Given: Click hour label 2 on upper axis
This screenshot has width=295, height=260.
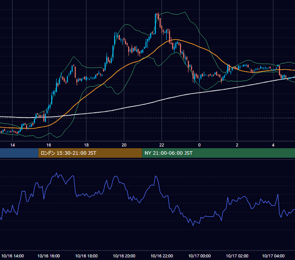Looking at the screenshot, I should coord(237,145).
